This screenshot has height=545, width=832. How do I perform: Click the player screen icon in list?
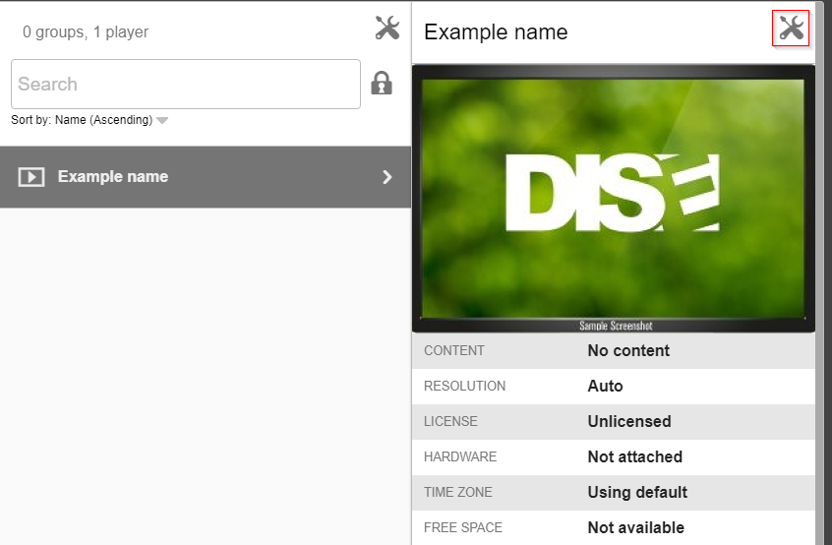click(31, 177)
